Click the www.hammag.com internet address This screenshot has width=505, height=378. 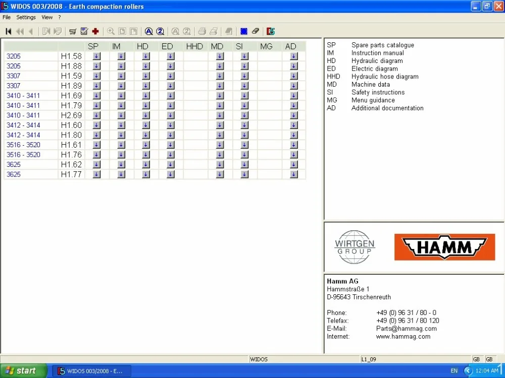coord(403,337)
